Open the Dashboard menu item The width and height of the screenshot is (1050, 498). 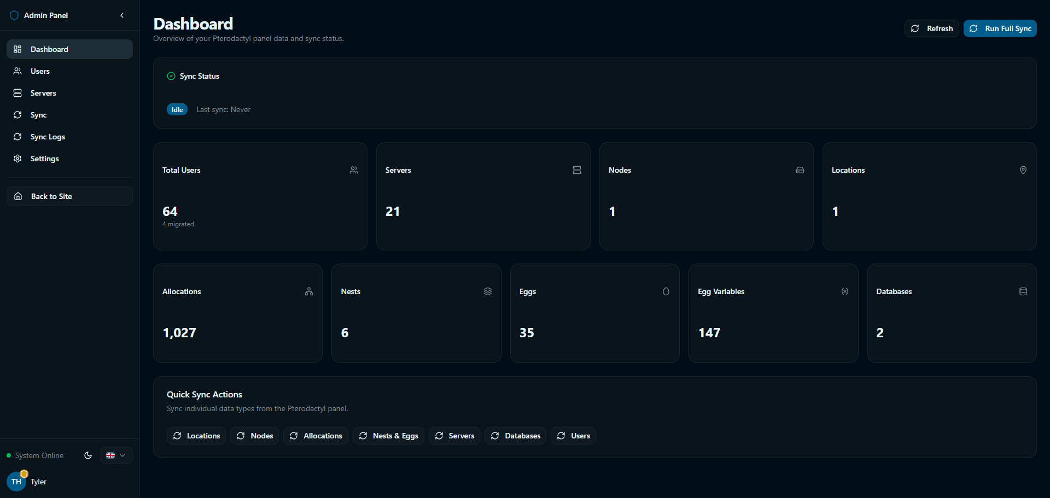[x=69, y=49]
